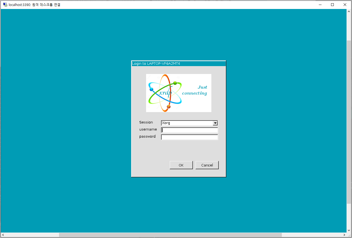Click the xrdp atom logo image
This screenshot has width=352, height=238.
165,92
